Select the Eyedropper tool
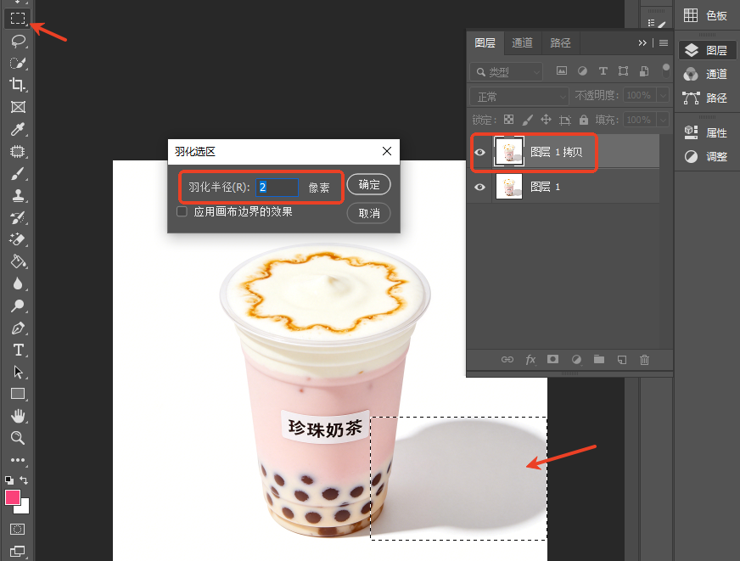This screenshot has height=561, width=740. pos(18,129)
